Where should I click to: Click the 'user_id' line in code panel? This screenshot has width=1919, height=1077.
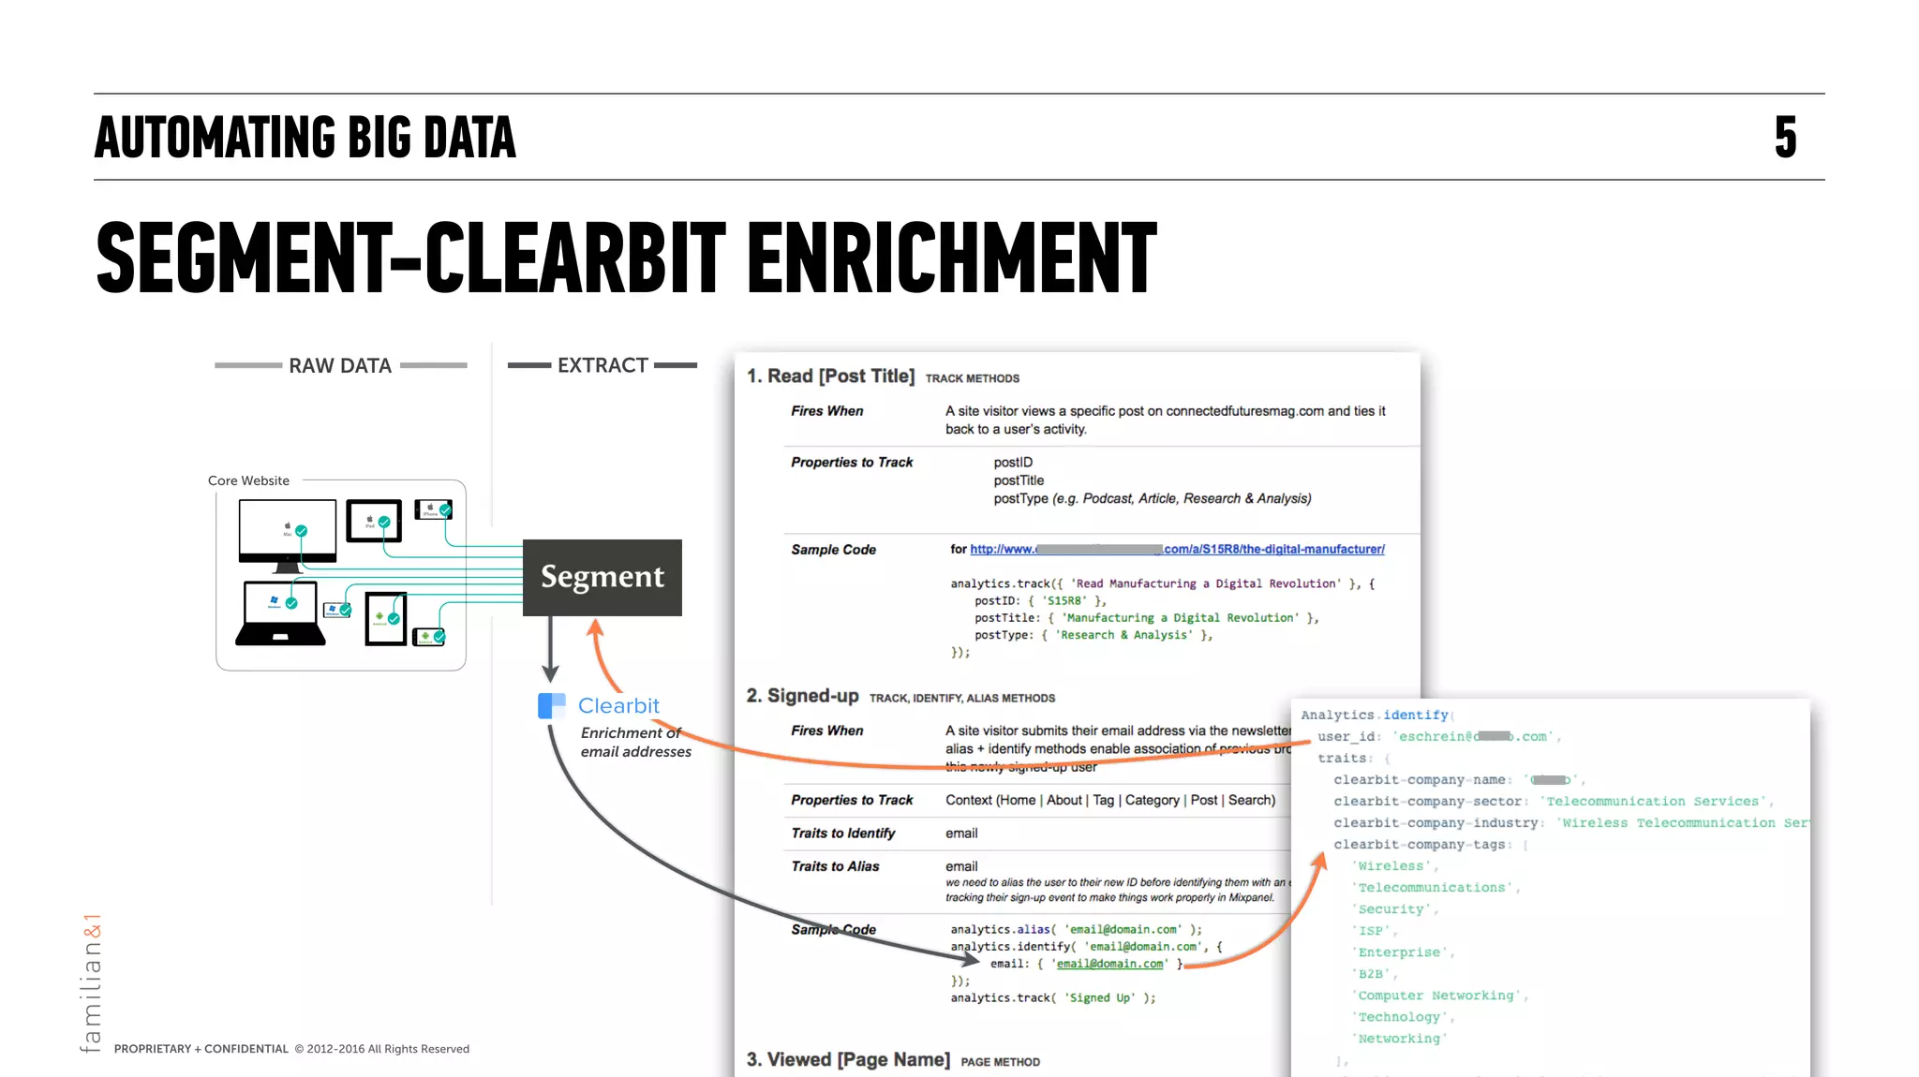[x=1438, y=737]
